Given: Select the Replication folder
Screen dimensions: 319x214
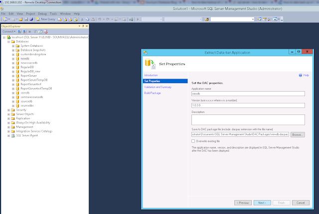Looking at the screenshot, I should click(x=23, y=118).
